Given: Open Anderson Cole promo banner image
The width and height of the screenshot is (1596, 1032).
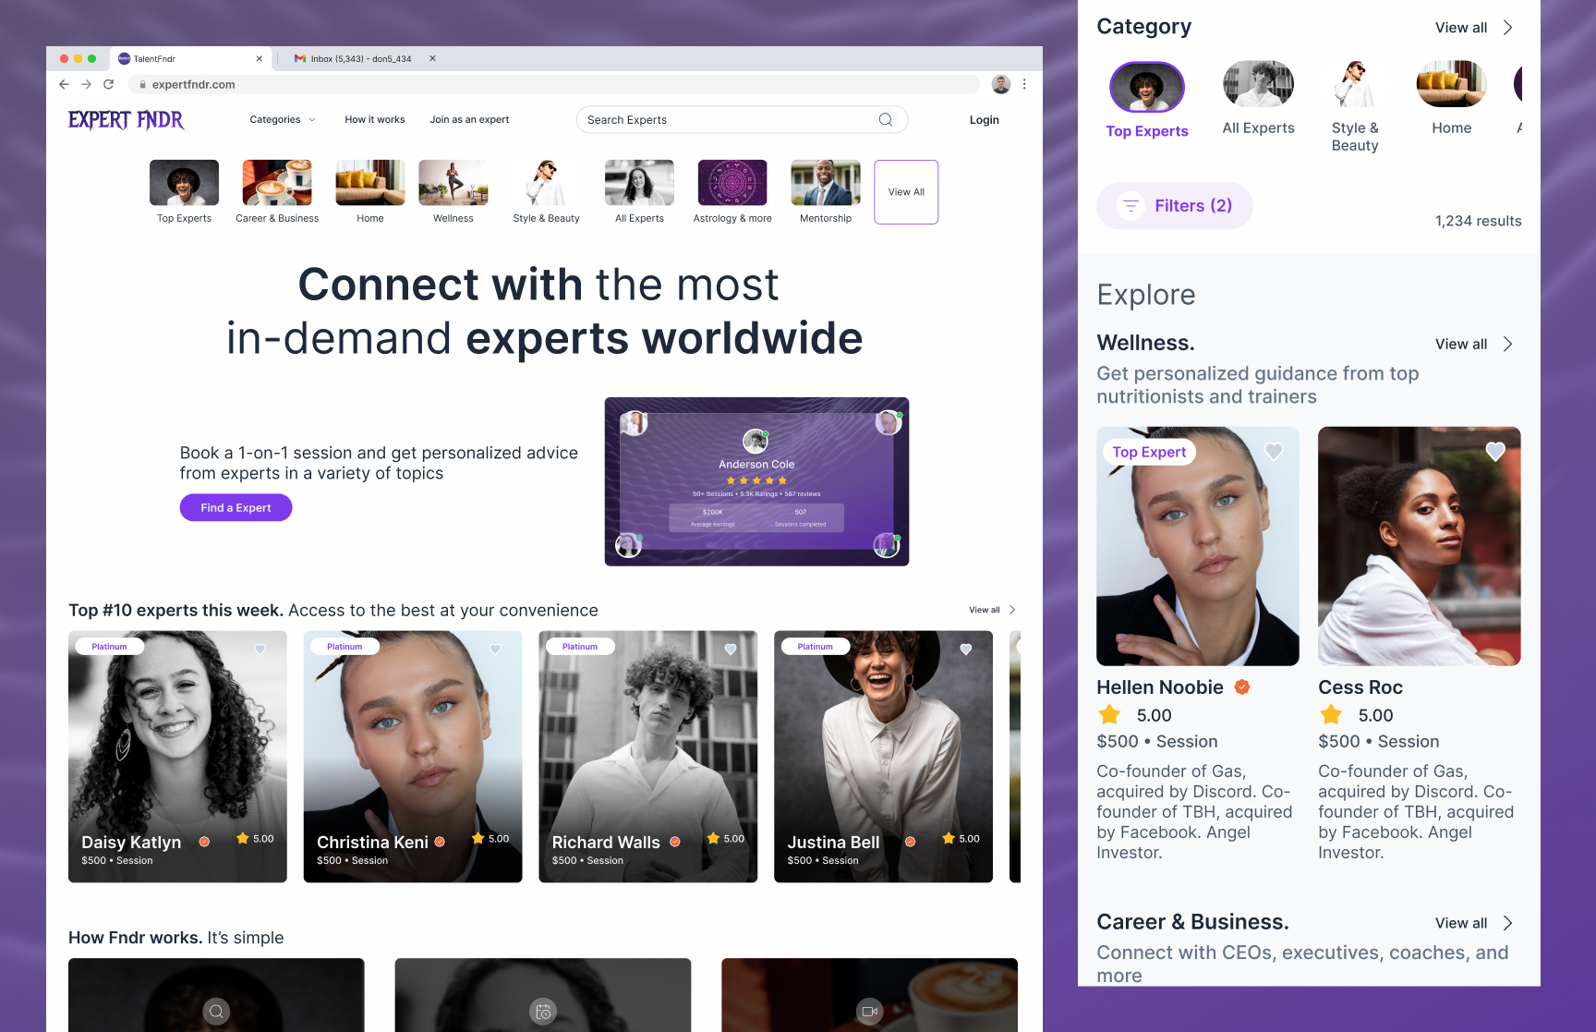Looking at the screenshot, I should point(756,481).
